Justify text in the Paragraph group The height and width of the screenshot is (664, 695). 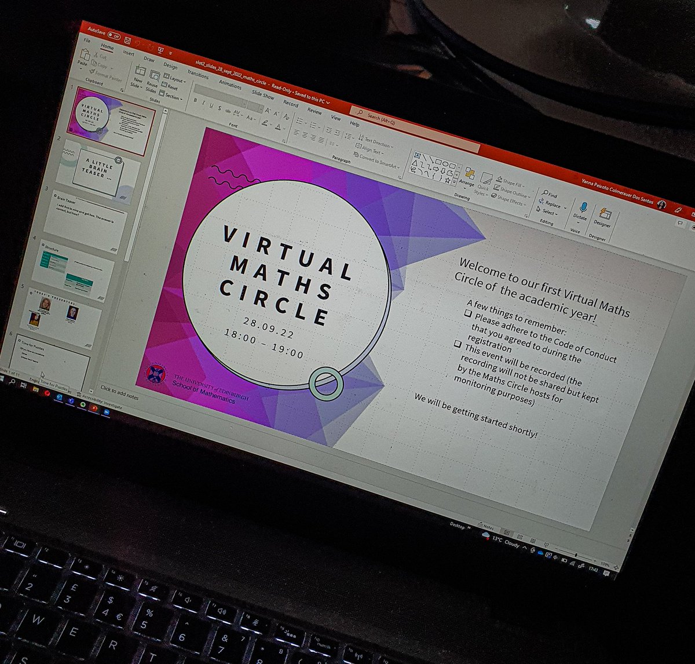tap(321, 140)
